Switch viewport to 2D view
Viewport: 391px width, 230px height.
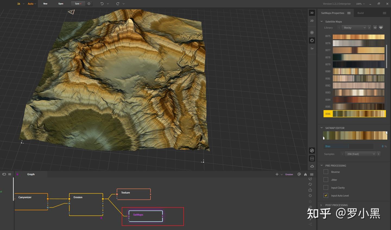pyautogui.click(x=312, y=21)
